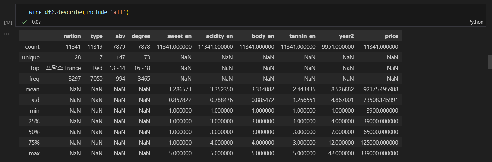Click the execution count [47] label
Image resolution: width=492 pixels, height=162 pixels.
coord(8,22)
